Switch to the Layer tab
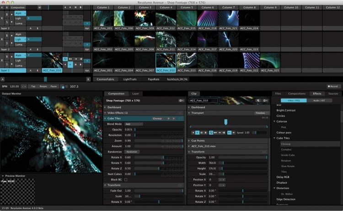The image size is (343, 211). 135,94
